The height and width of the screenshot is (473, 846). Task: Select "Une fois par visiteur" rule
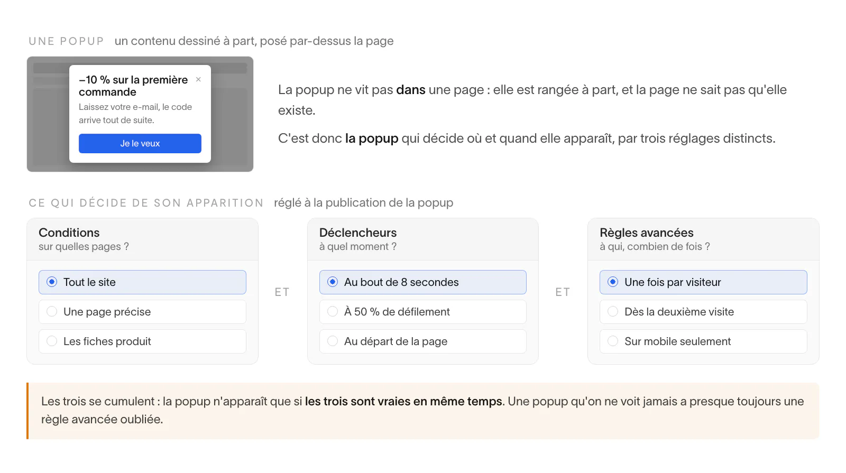(x=703, y=282)
